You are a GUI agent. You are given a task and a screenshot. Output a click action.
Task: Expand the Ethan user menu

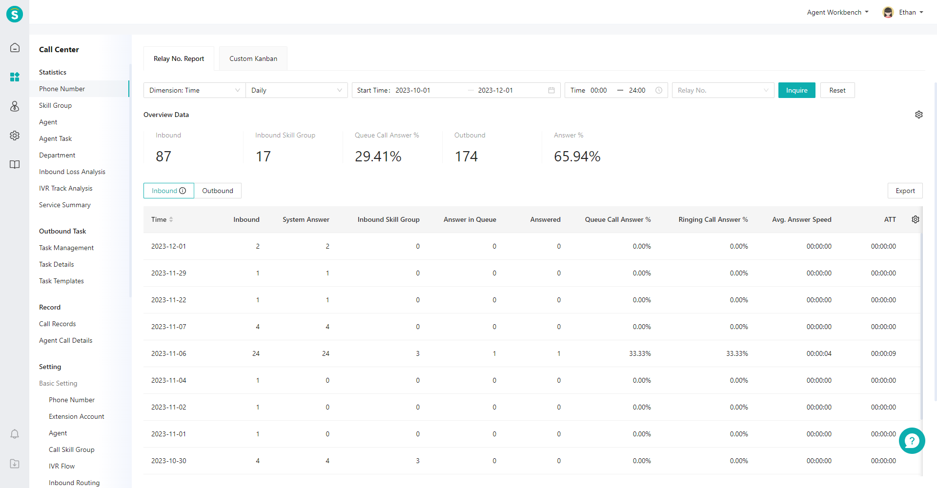coord(911,12)
